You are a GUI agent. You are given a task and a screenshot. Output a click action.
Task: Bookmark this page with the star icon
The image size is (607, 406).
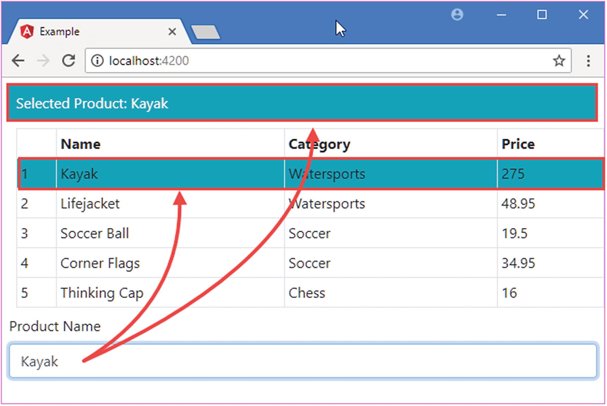point(559,61)
